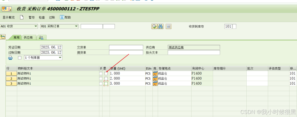This screenshot has height=117, width=297.
Task: Click the 显示概览 button
Action: 9,18
